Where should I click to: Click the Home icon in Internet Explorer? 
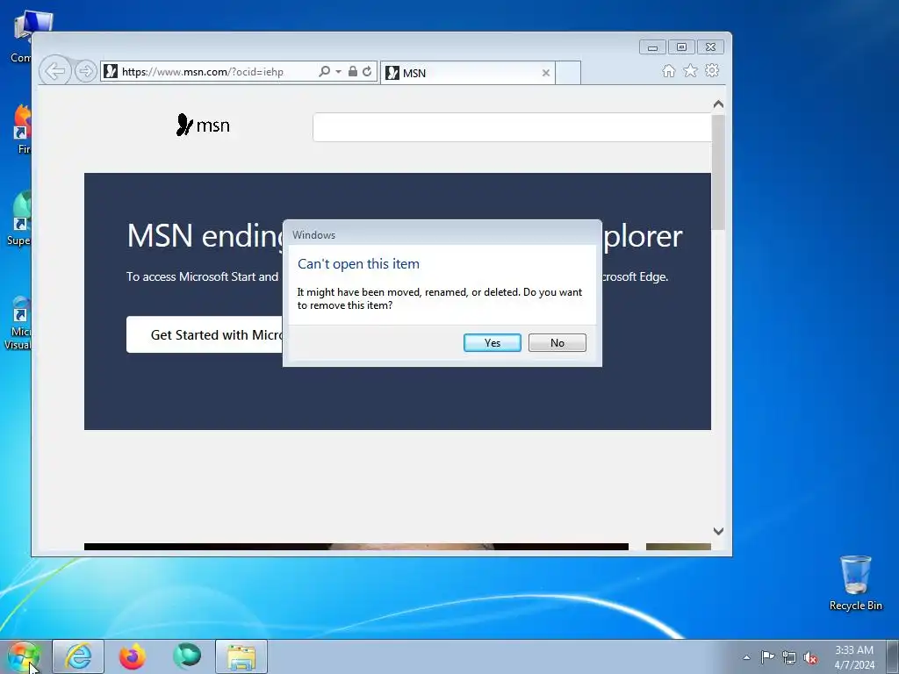point(668,70)
